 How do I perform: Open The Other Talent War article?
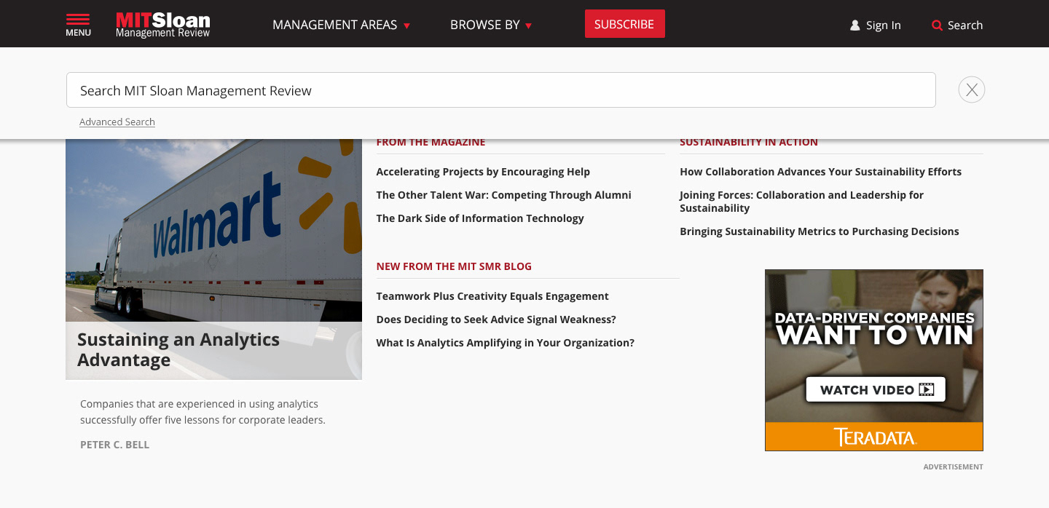pos(503,195)
